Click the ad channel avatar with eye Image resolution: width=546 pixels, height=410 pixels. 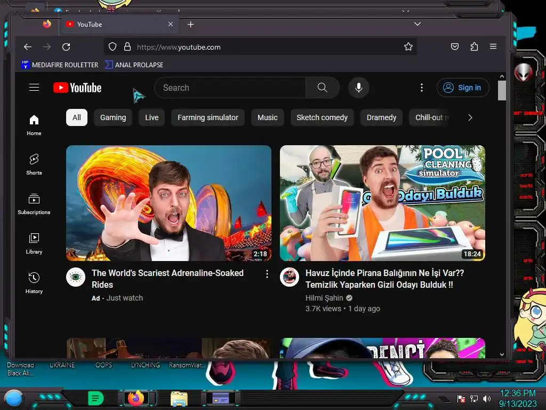(x=76, y=277)
